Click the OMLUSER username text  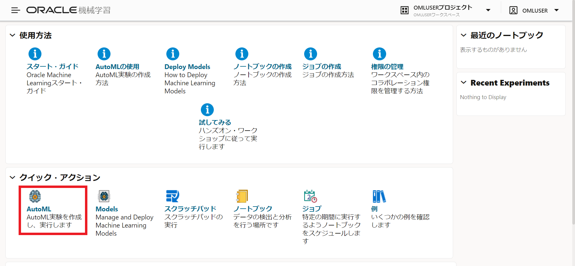(x=535, y=11)
